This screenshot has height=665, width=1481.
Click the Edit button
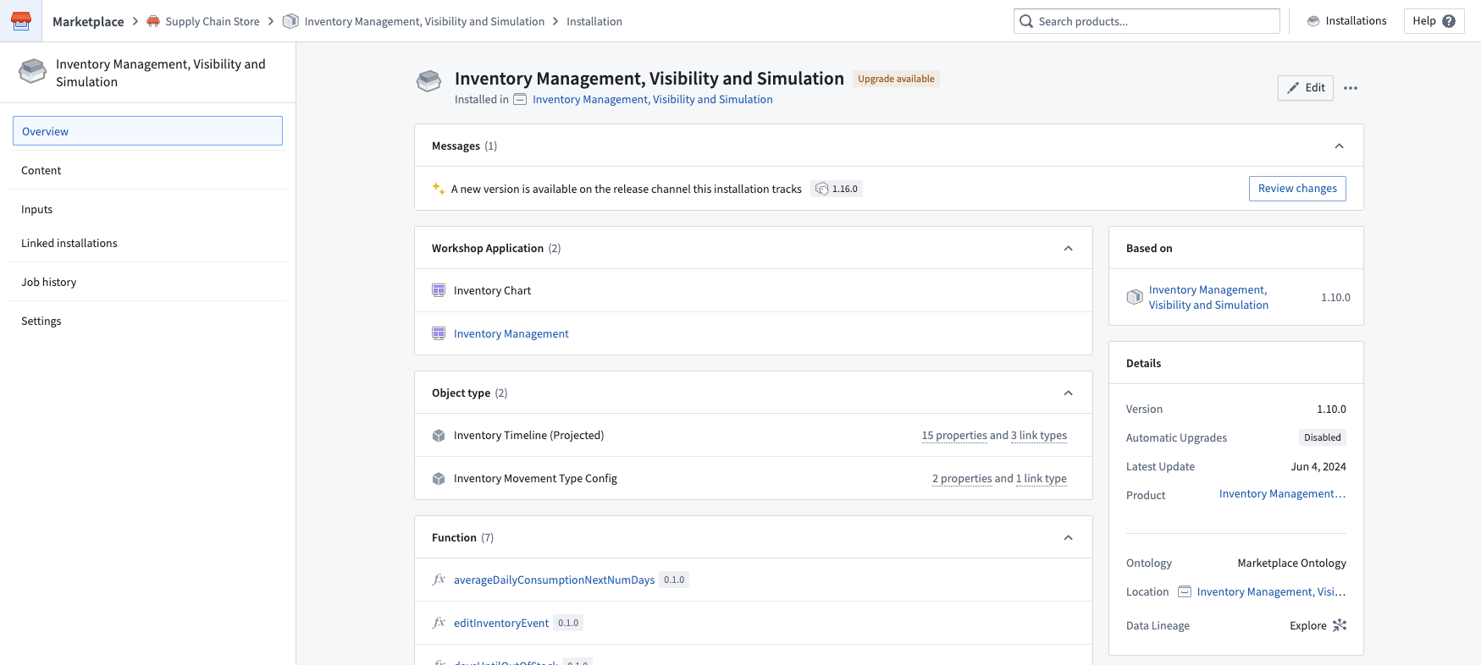[x=1306, y=88]
